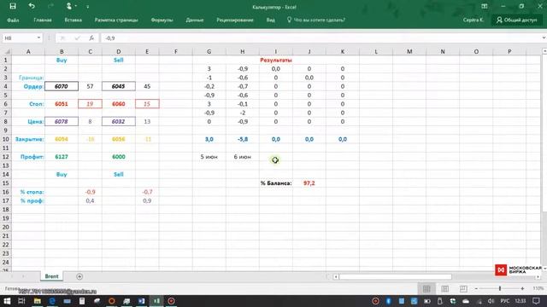Select Sell order cell 6045

click(x=119, y=86)
